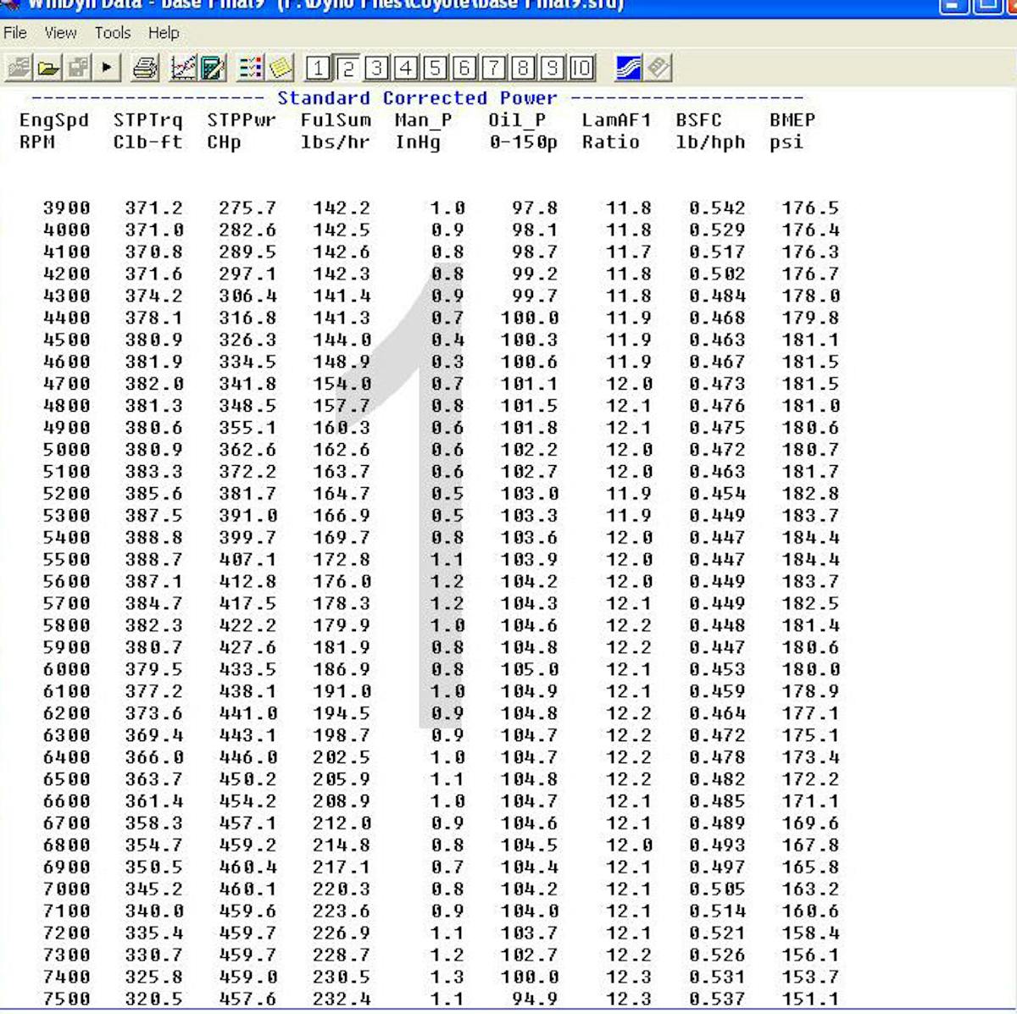The width and height of the screenshot is (1017, 1014).
Task: Open the yellow sticky note icon
Action: (x=281, y=68)
